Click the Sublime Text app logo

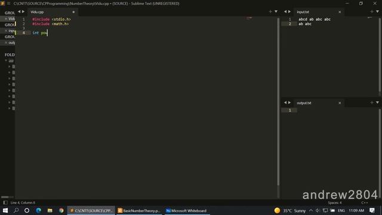(2, 3)
